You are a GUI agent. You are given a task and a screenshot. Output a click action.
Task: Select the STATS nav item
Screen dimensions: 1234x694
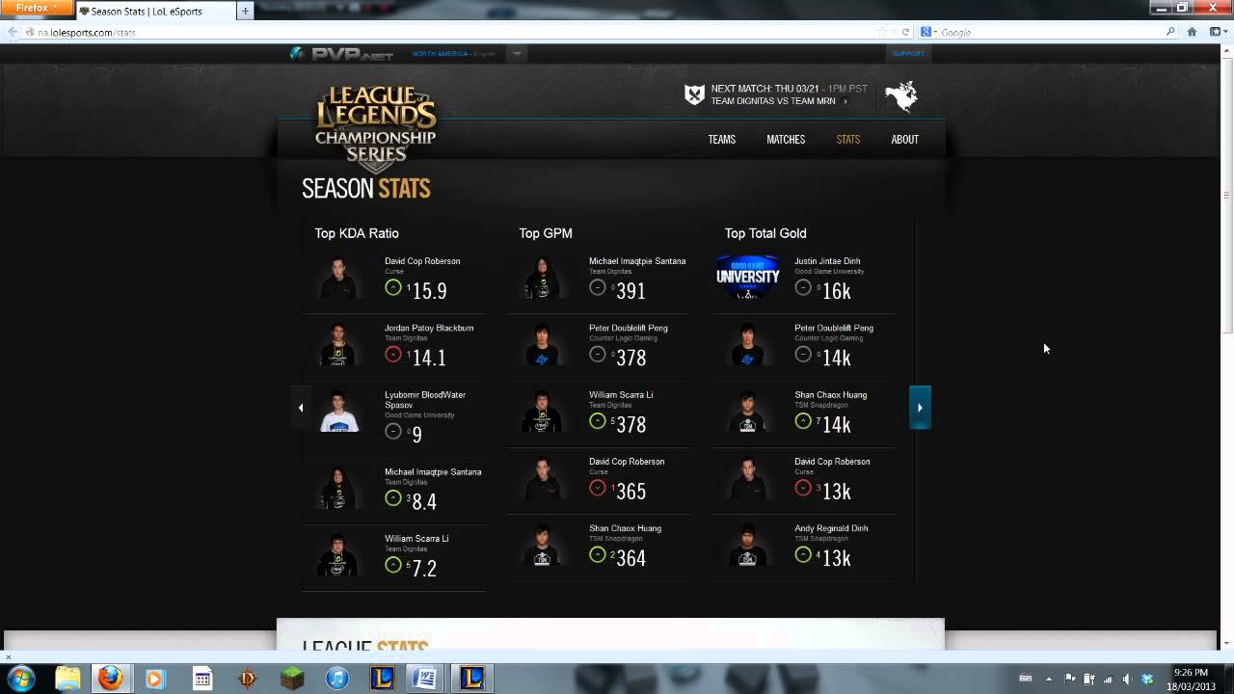click(848, 140)
